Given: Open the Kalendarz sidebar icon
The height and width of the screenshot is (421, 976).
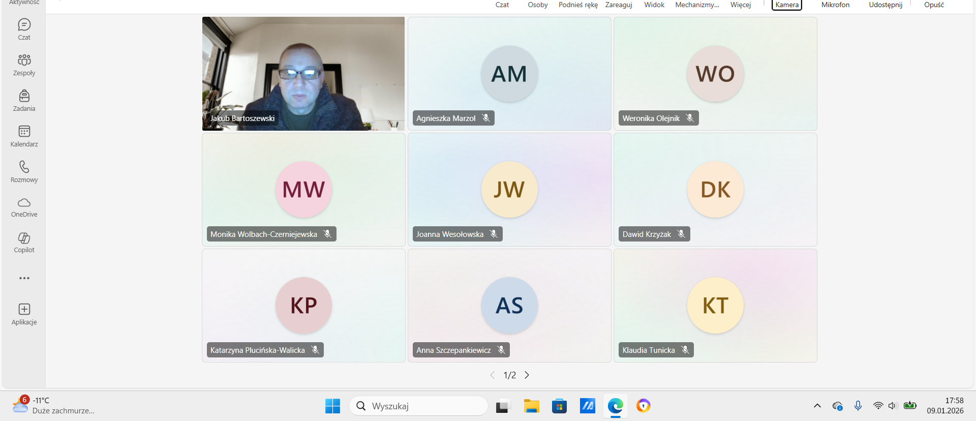Looking at the screenshot, I should click(24, 136).
